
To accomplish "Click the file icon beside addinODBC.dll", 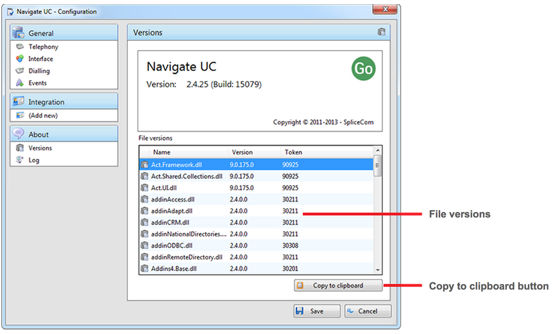I will point(144,245).
